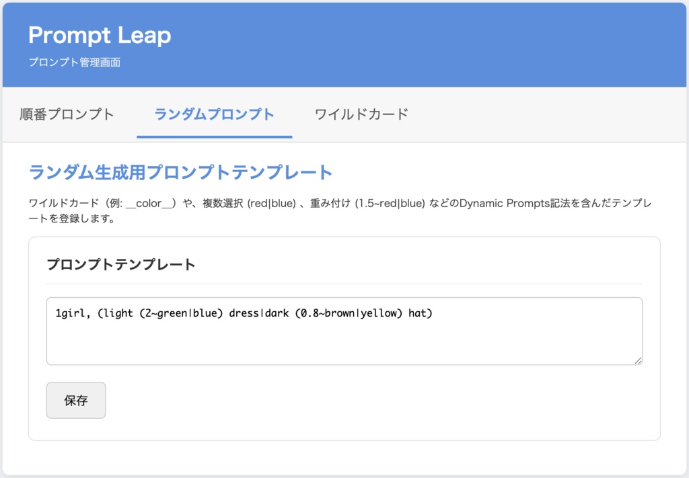Click the active tab underline indicator

(215, 134)
